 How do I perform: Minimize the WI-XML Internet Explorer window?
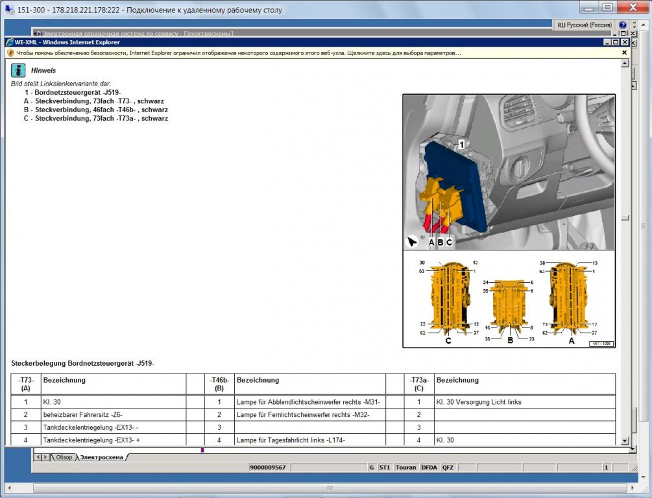607,42
